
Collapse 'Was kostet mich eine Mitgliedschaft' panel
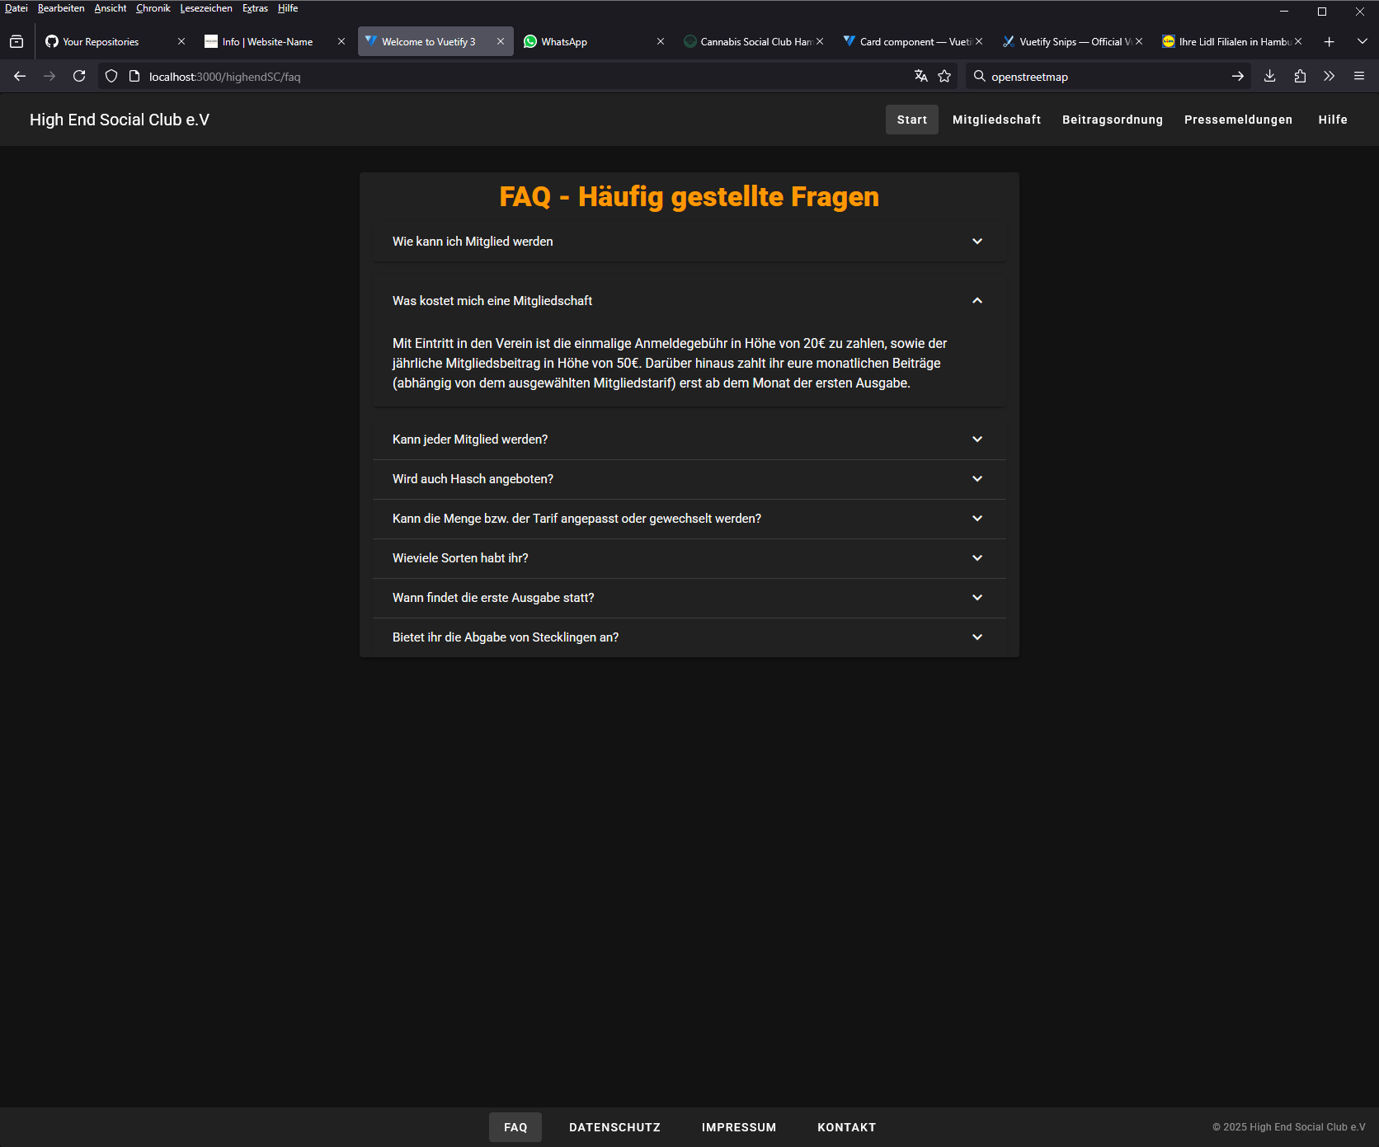coord(689,301)
